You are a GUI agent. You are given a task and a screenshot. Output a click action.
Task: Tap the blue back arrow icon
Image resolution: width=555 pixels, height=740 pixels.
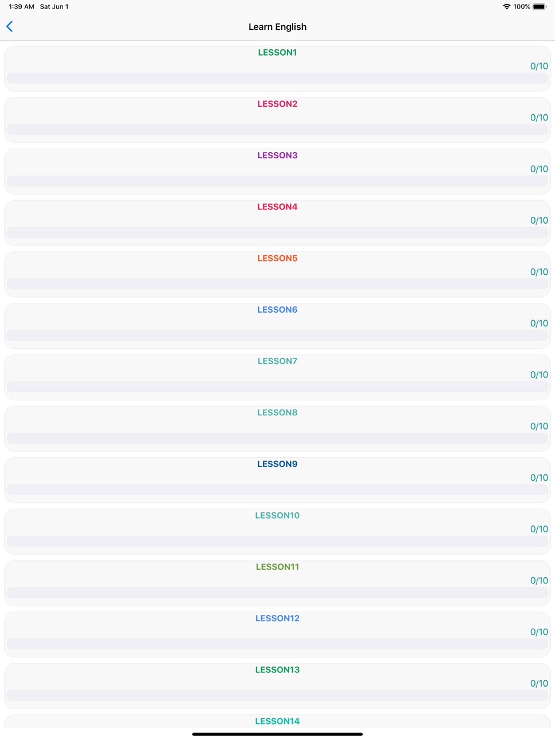tap(9, 26)
